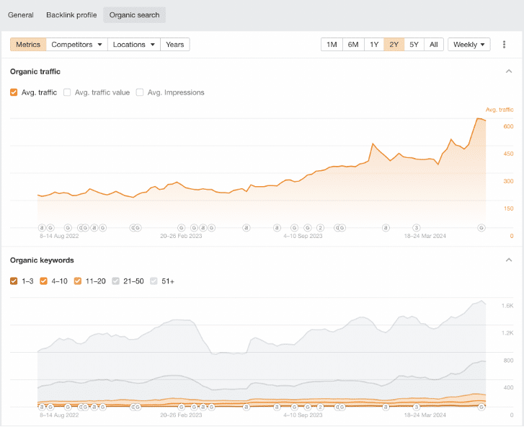
Task: Uncheck the Avg. traffic checkbox
Action: click(14, 92)
